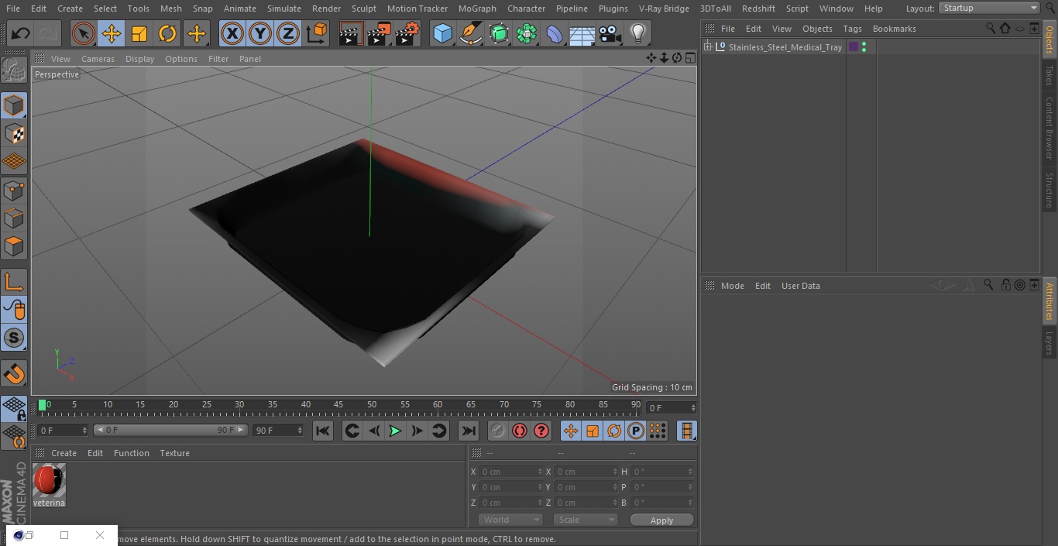Play the animation forward
1058x546 pixels.
(395, 431)
